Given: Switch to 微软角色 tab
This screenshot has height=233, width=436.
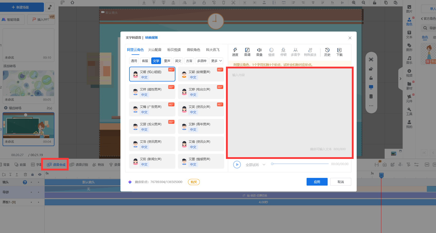Looking at the screenshot, I should (194, 50).
